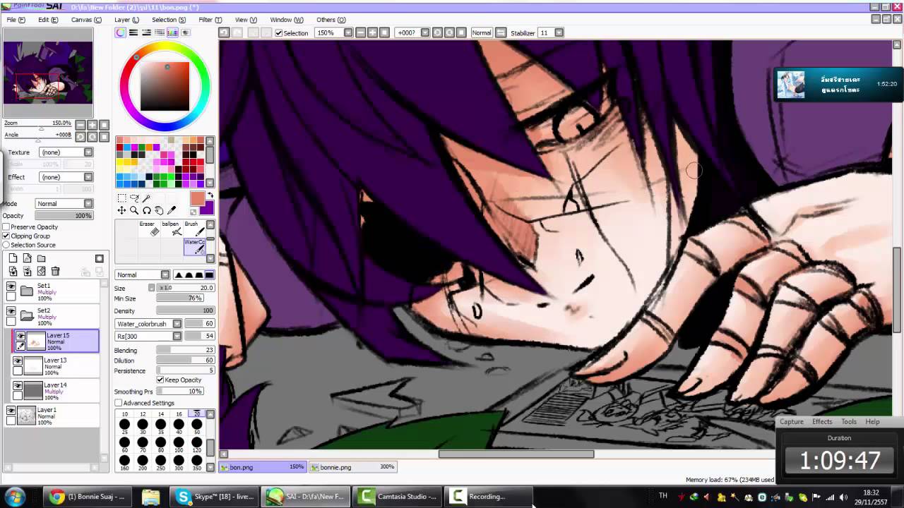The height and width of the screenshot is (508, 904).
Task: Select the rectangular Selection tool
Action: click(121, 198)
